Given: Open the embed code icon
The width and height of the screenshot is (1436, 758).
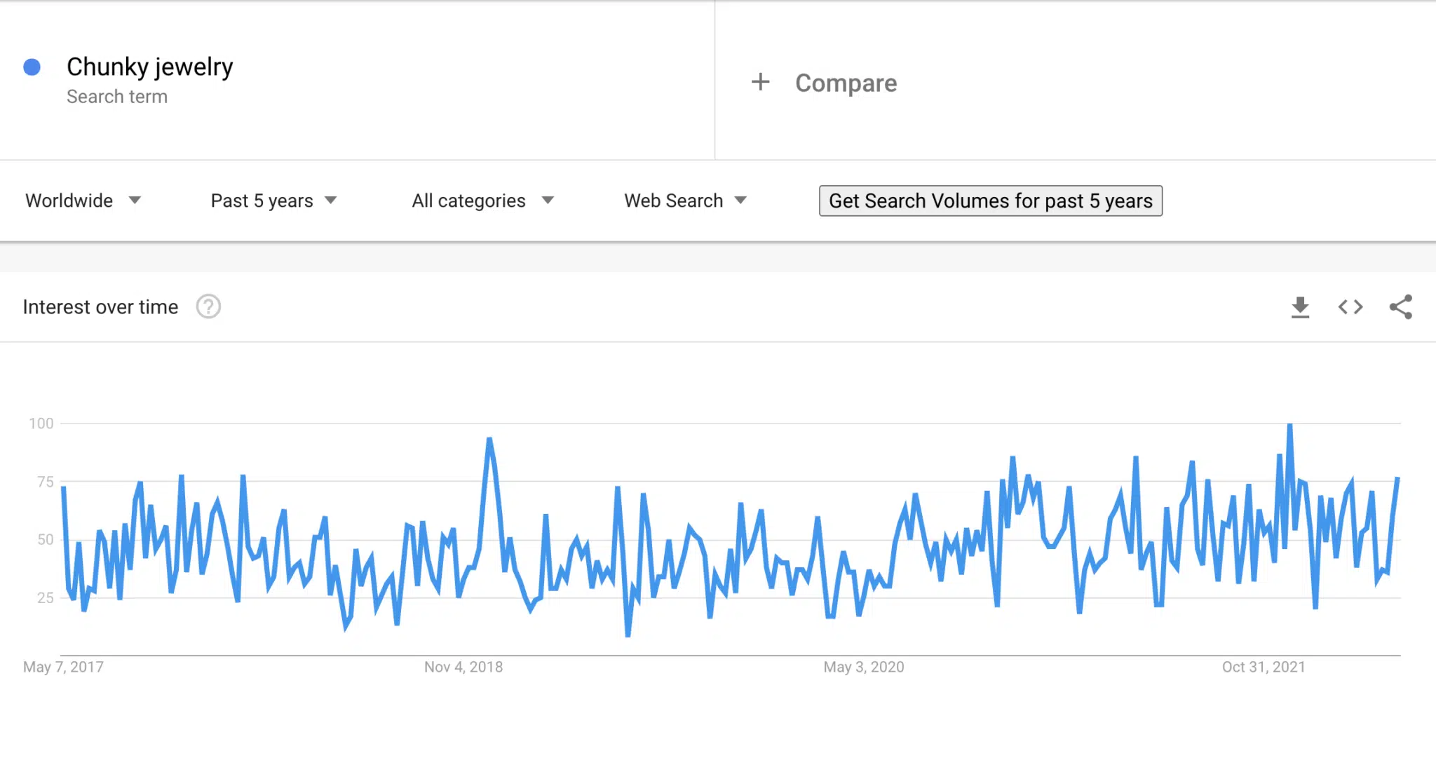Looking at the screenshot, I should (1350, 307).
